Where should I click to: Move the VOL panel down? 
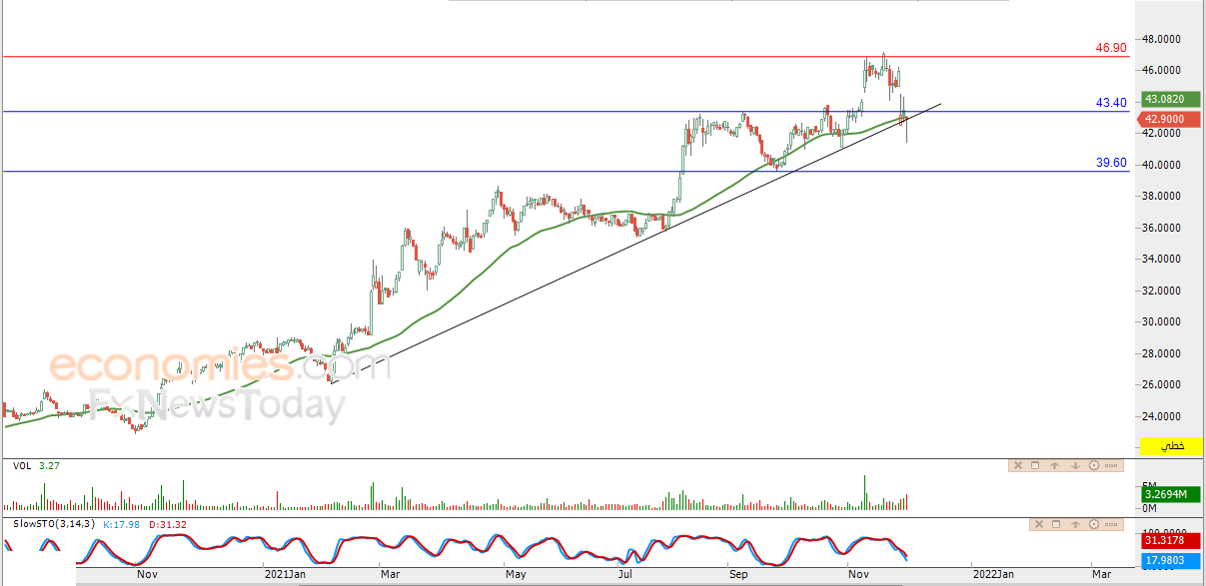click(1075, 465)
